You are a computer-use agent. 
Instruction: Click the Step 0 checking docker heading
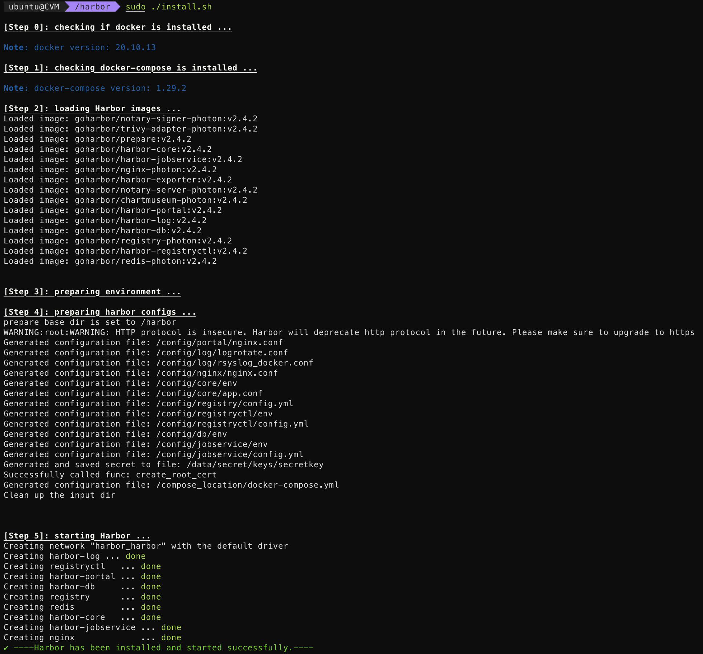tap(118, 27)
